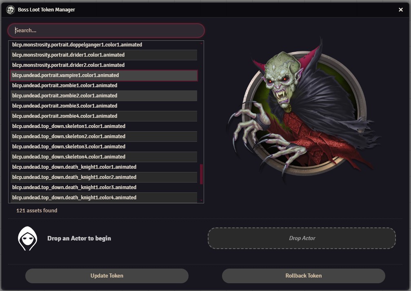Screen dimensions: 411x291
Task: Click the asset list scrollbar thumb
Action: point(201,174)
